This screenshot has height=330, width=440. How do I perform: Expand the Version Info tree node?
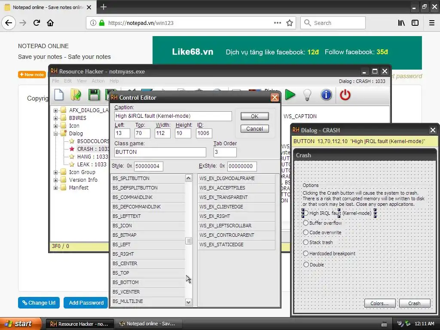[55, 180]
